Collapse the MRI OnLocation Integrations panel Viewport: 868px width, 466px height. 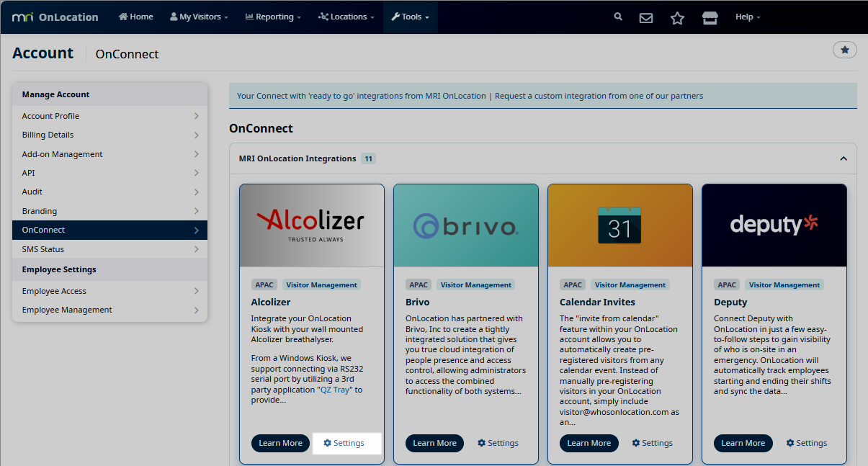[843, 158]
